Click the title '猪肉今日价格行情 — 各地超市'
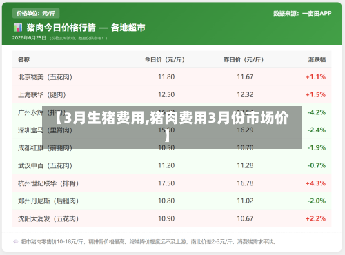This screenshot has width=345, height=255. pos(86,28)
